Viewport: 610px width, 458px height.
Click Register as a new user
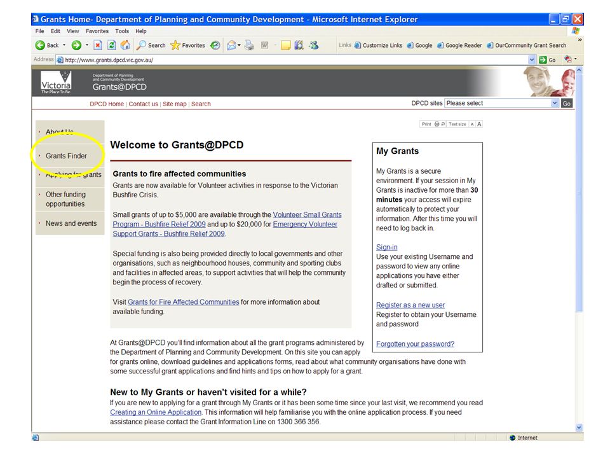pyautogui.click(x=410, y=305)
